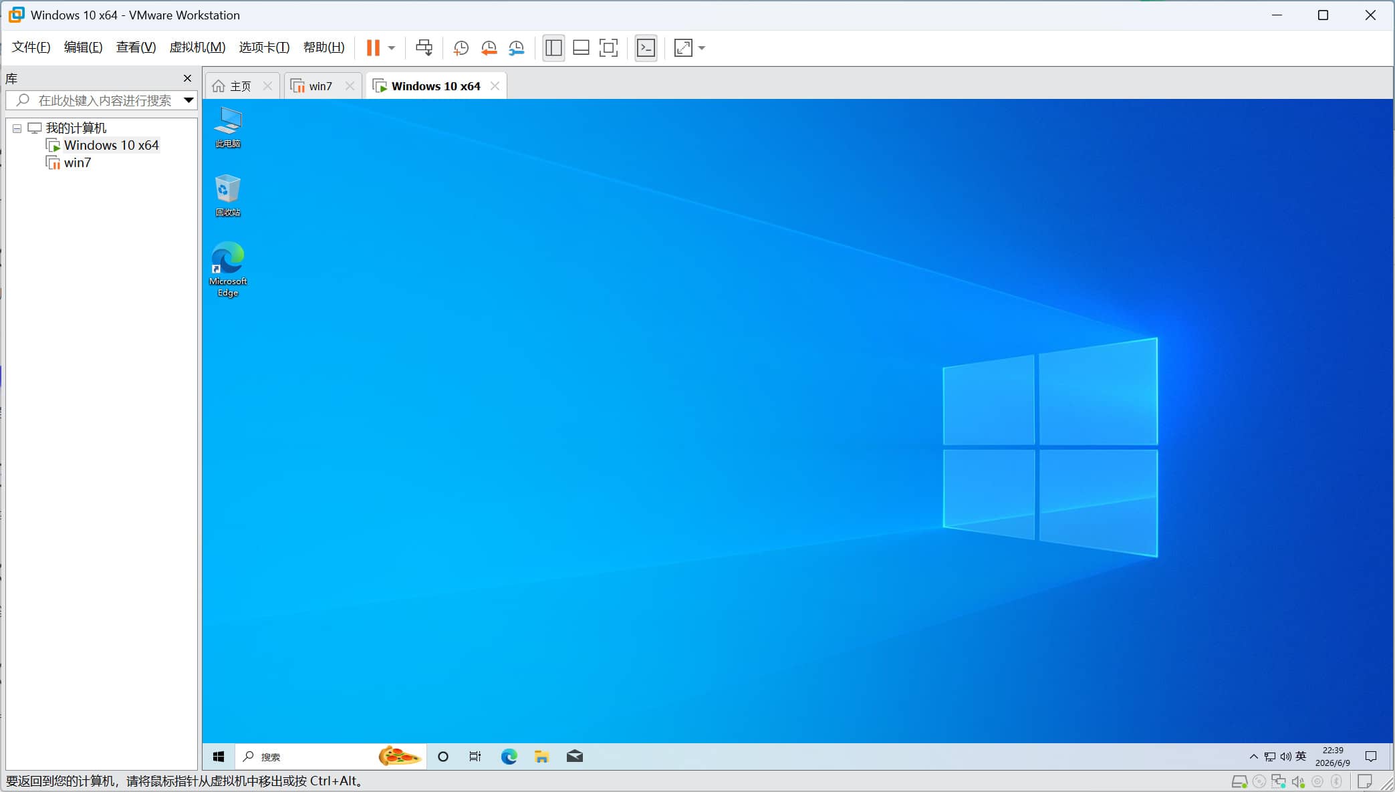Open the snapshot manager
This screenshot has height=792, width=1395.
tap(517, 47)
